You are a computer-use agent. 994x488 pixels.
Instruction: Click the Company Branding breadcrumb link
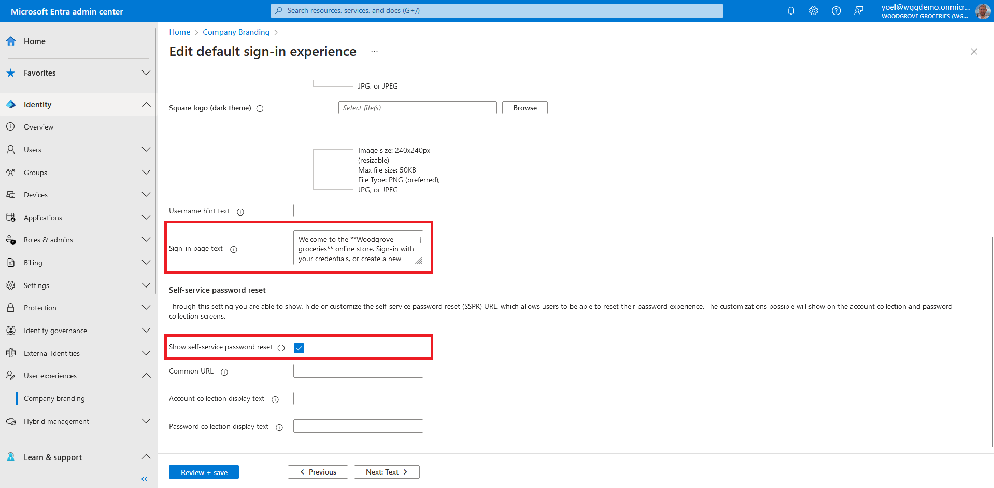(x=236, y=32)
